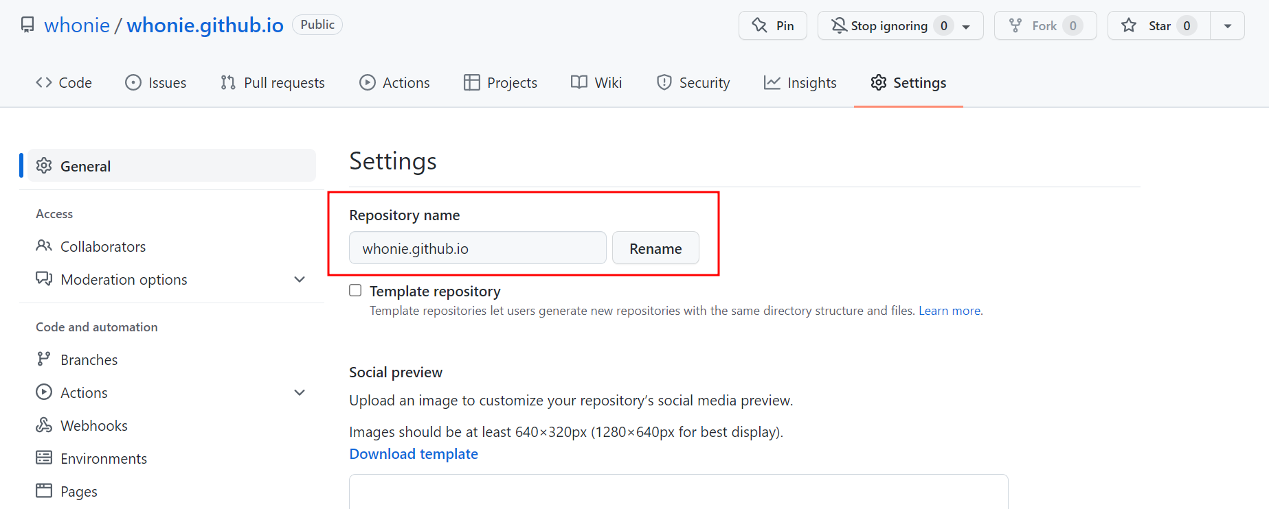
Task: Click the Projects table icon
Action: 472,82
